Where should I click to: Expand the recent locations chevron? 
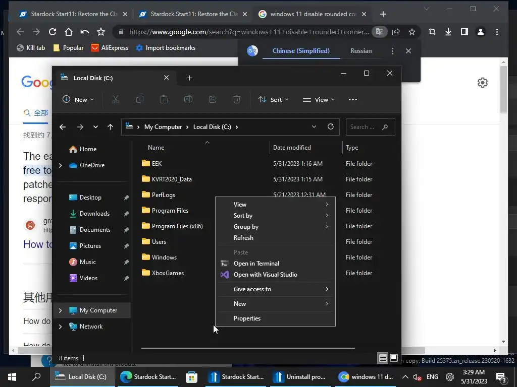click(95, 127)
